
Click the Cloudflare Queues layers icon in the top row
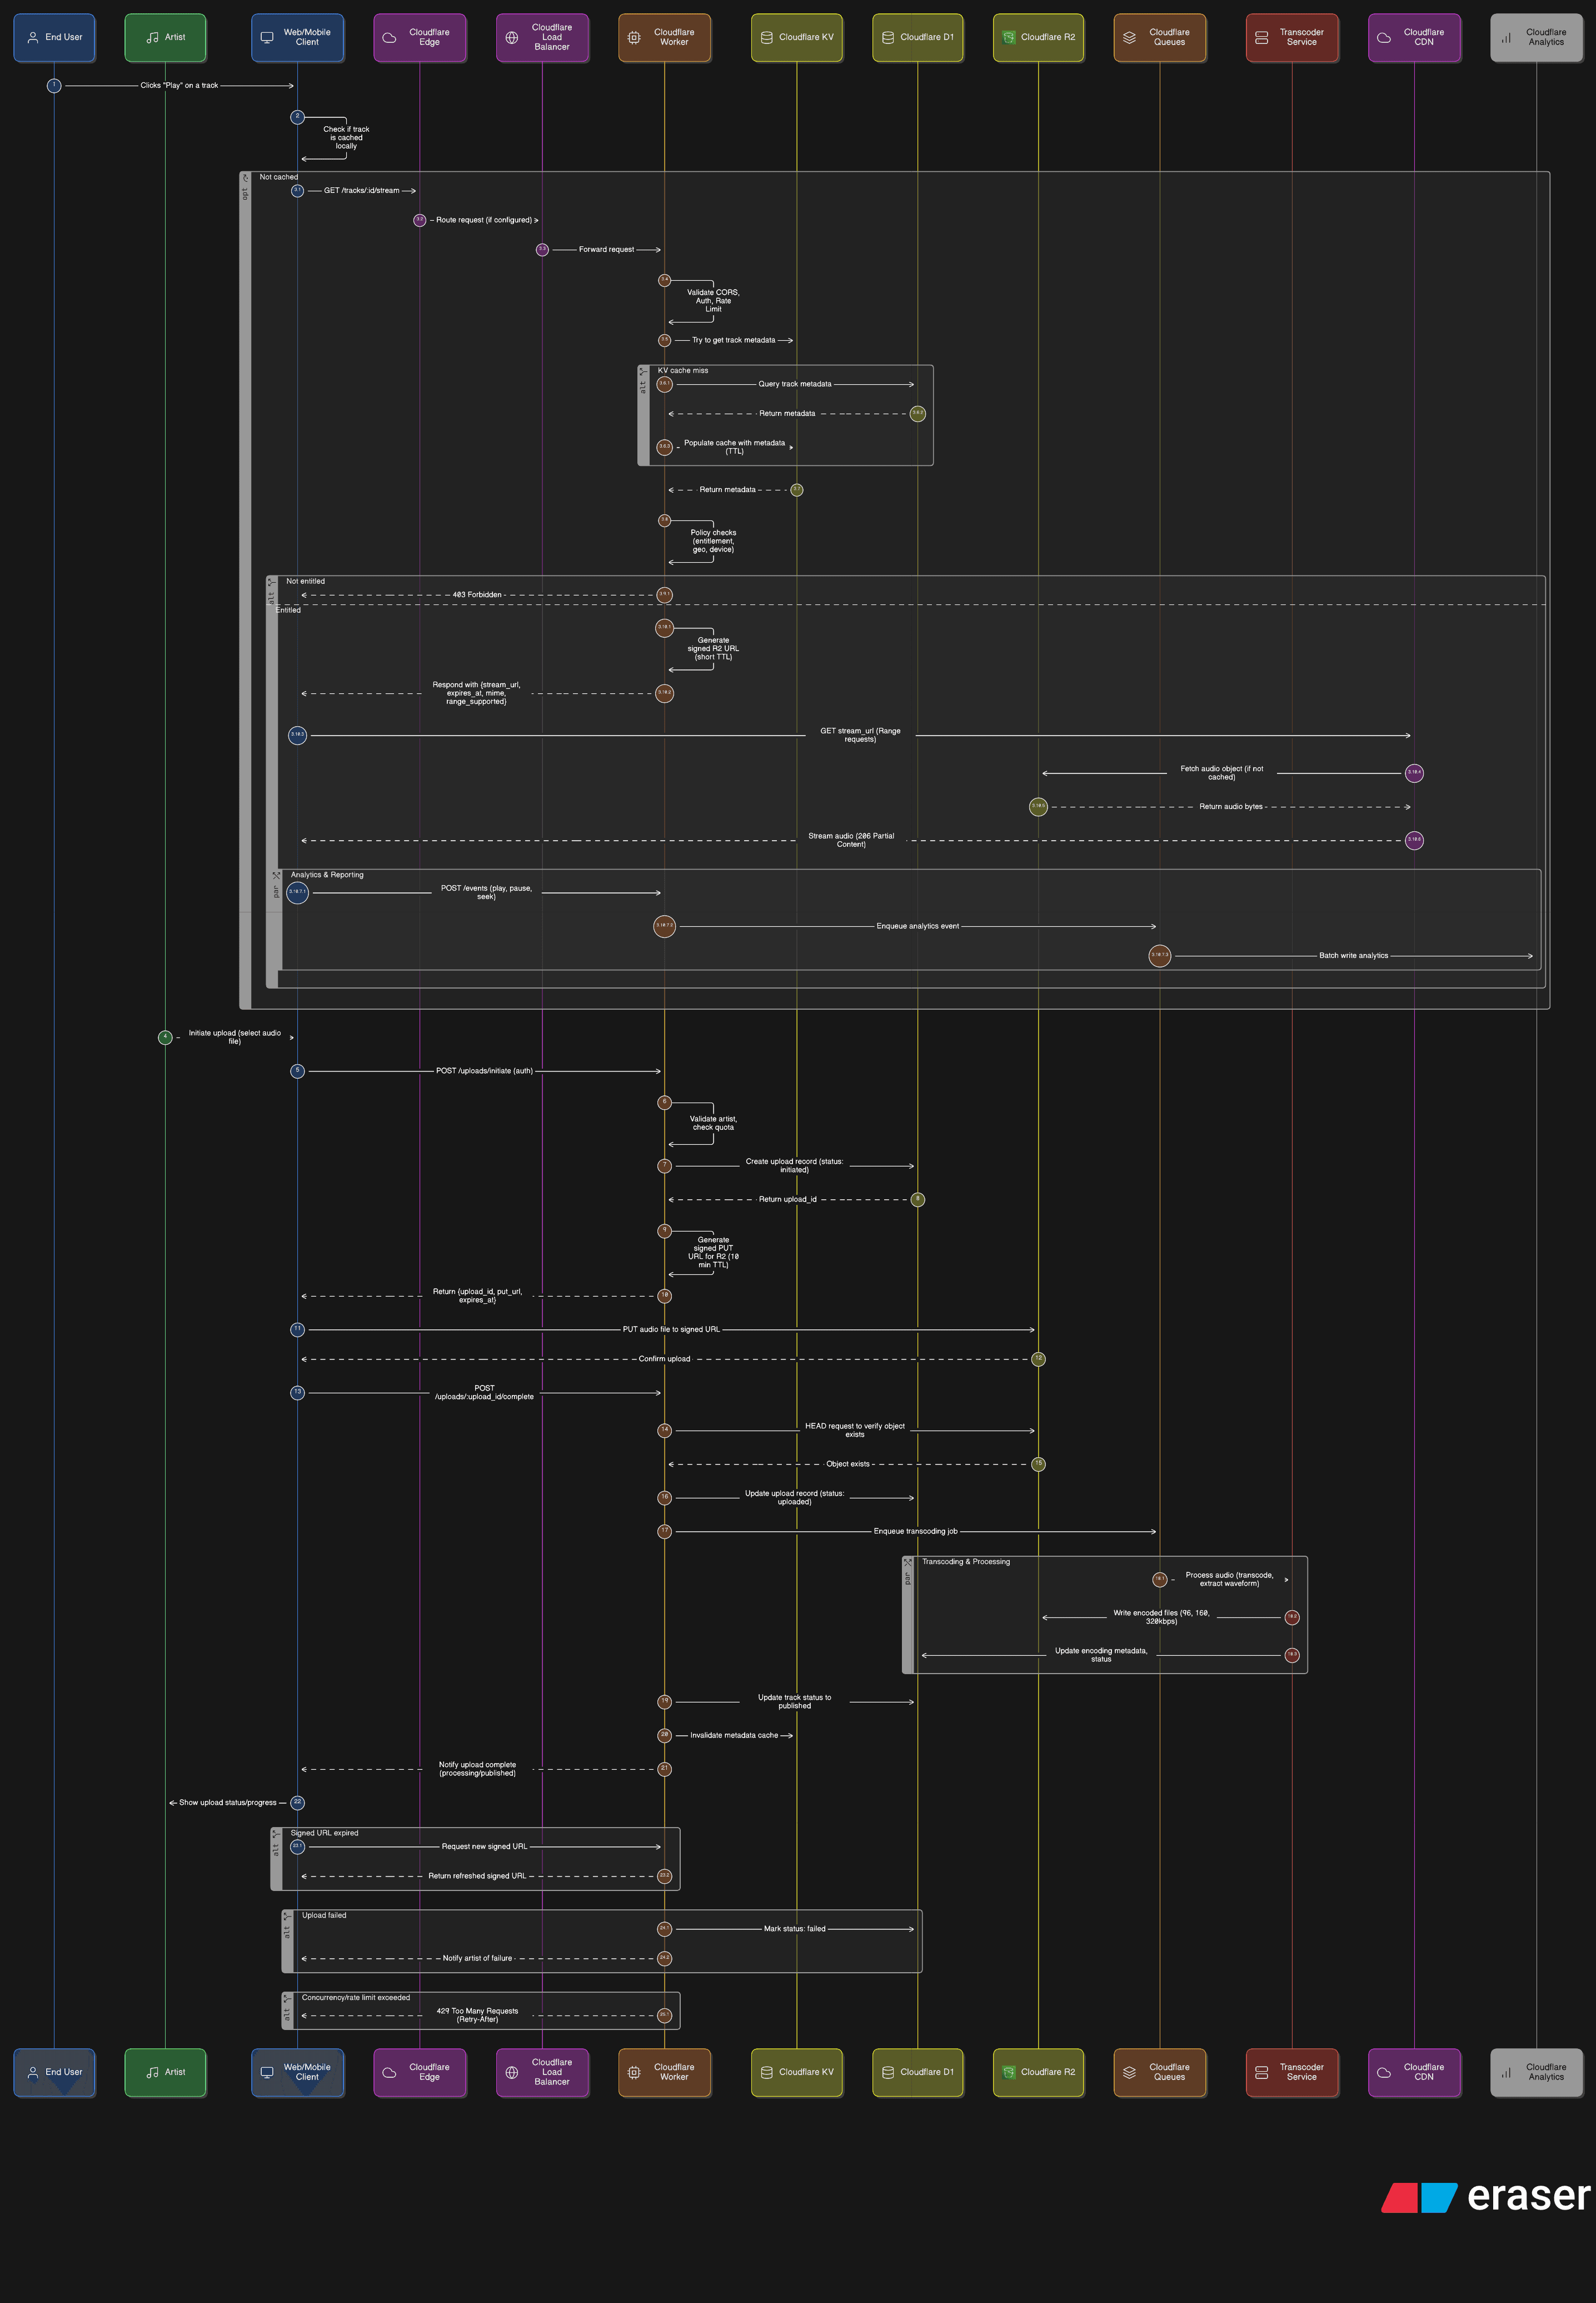1129,38
